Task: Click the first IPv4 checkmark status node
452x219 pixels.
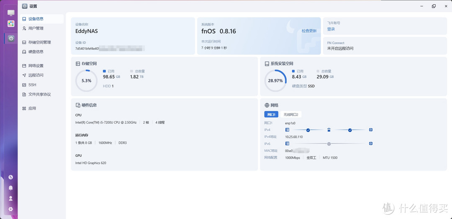Action: [308, 130]
